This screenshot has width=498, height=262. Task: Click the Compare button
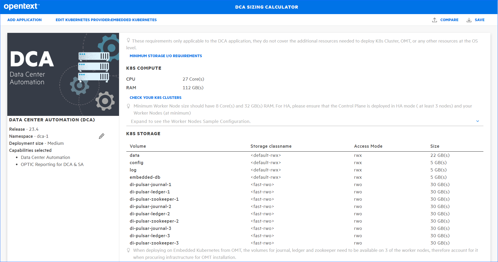tap(445, 20)
